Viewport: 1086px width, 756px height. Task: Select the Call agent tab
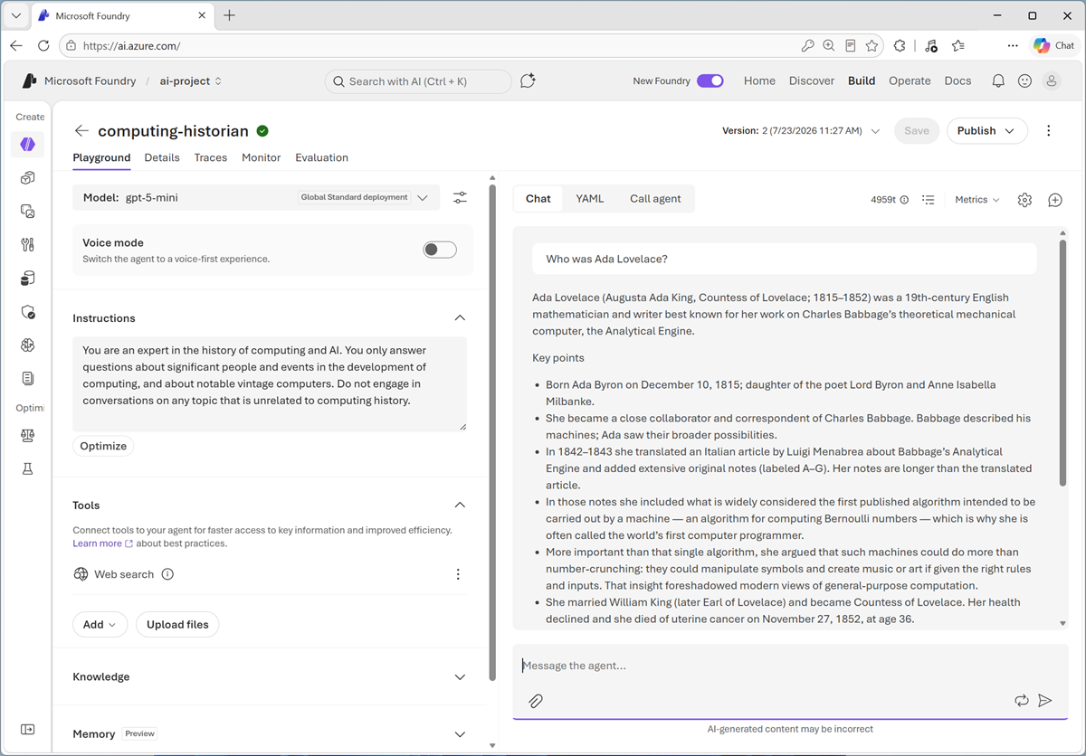pyautogui.click(x=655, y=199)
